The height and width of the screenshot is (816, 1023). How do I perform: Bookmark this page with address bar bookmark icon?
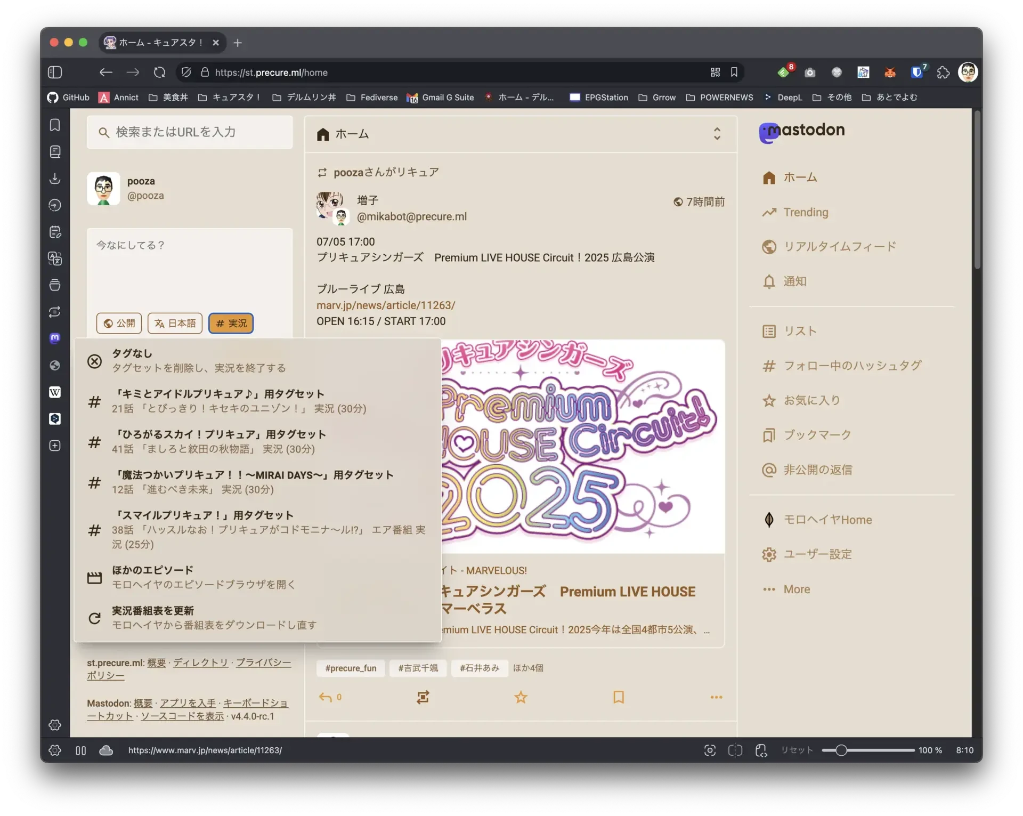pyautogui.click(x=734, y=72)
